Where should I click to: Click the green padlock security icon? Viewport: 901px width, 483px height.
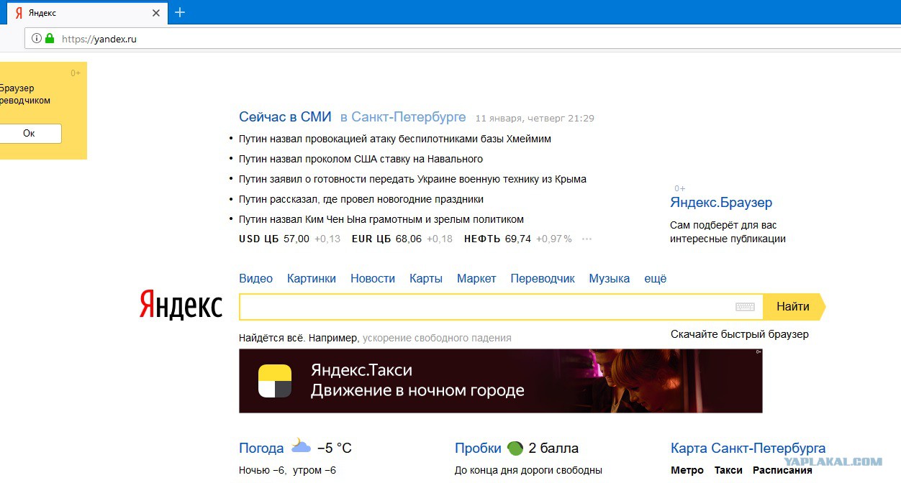[50, 39]
